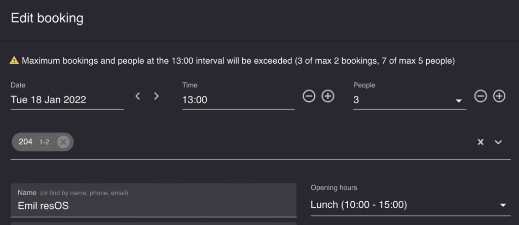The image size is (519, 225).
Task: Decrease booking time with minus icon
Action: (x=309, y=96)
